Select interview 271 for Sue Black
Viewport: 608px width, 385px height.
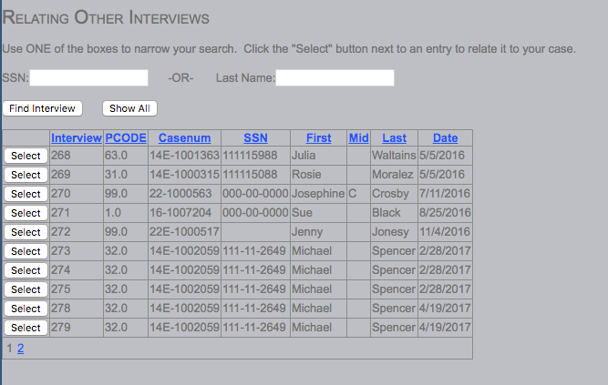point(26,213)
